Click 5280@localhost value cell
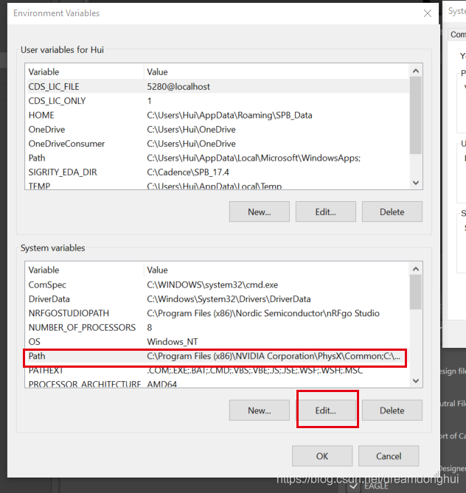The image size is (466, 493). [x=178, y=86]
